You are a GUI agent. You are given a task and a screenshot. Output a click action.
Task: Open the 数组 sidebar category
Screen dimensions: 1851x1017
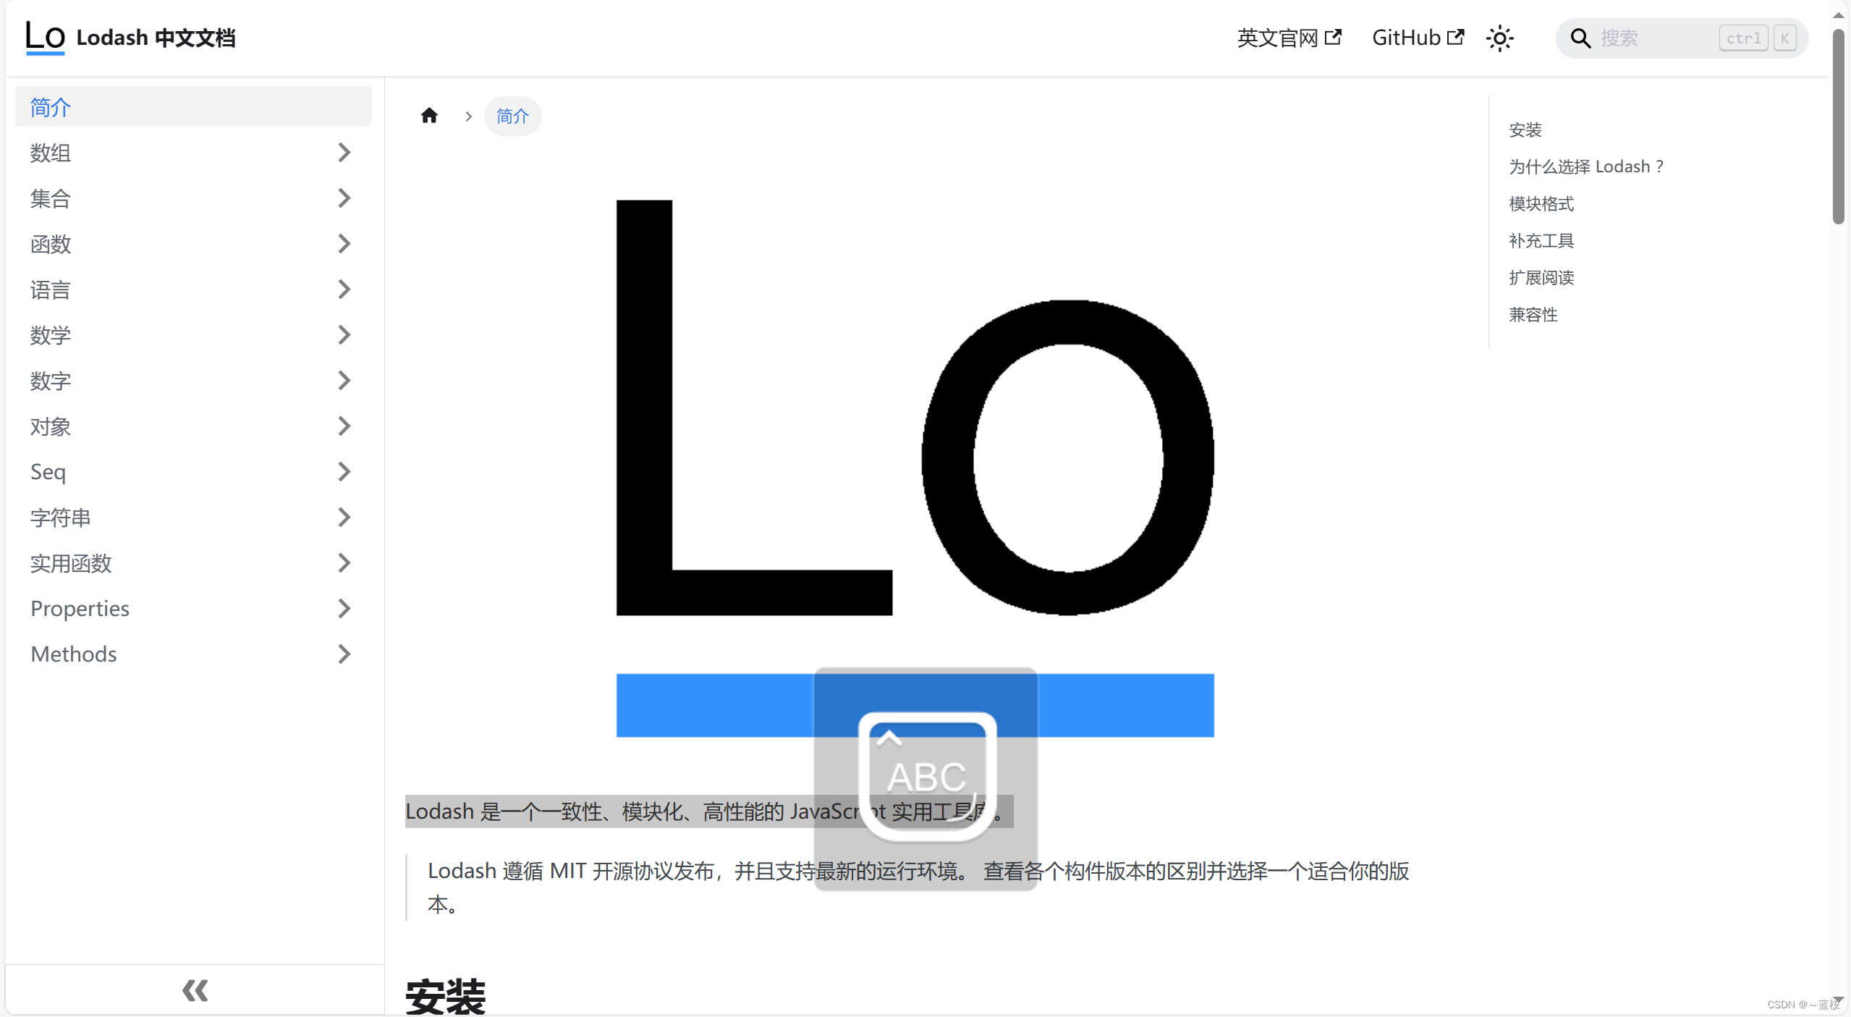51,153
